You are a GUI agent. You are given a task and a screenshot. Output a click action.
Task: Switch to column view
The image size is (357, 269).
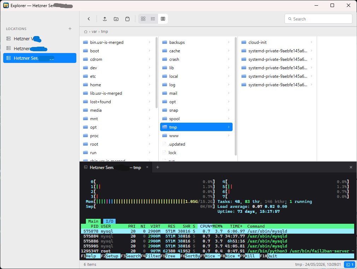click(163, 19)
